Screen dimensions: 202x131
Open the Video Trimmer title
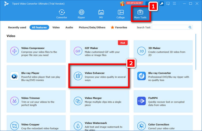[x=31, y=98]
